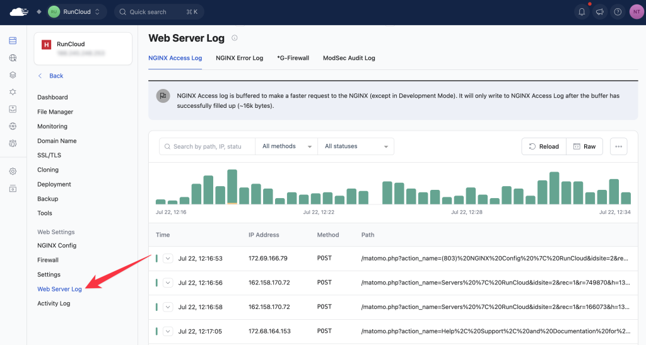Image resolution: width=646 pixels, height=345 pixels.
Task: Click the RunCloud cloud logo
Action: point(19,11)
